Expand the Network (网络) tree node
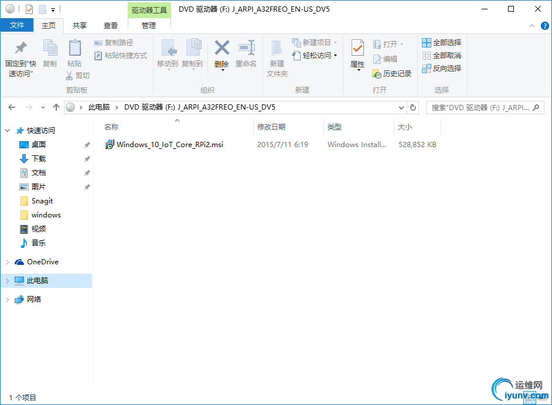 (x=7, y=300)
